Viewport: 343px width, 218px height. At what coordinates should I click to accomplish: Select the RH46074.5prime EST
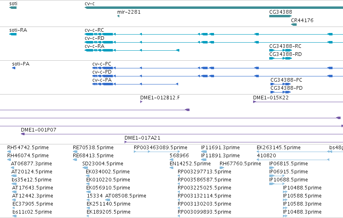tap(9, 160)
